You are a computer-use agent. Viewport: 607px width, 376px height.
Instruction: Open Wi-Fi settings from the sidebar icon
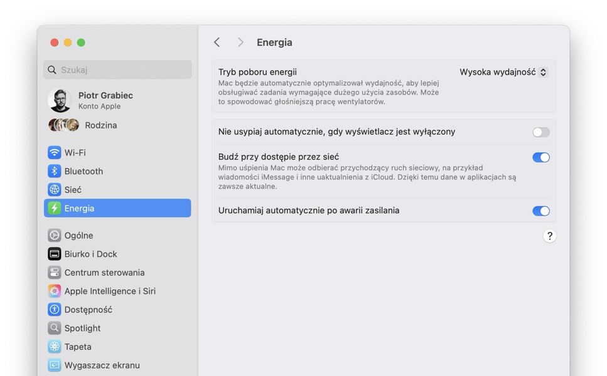[x=54, y=153]
